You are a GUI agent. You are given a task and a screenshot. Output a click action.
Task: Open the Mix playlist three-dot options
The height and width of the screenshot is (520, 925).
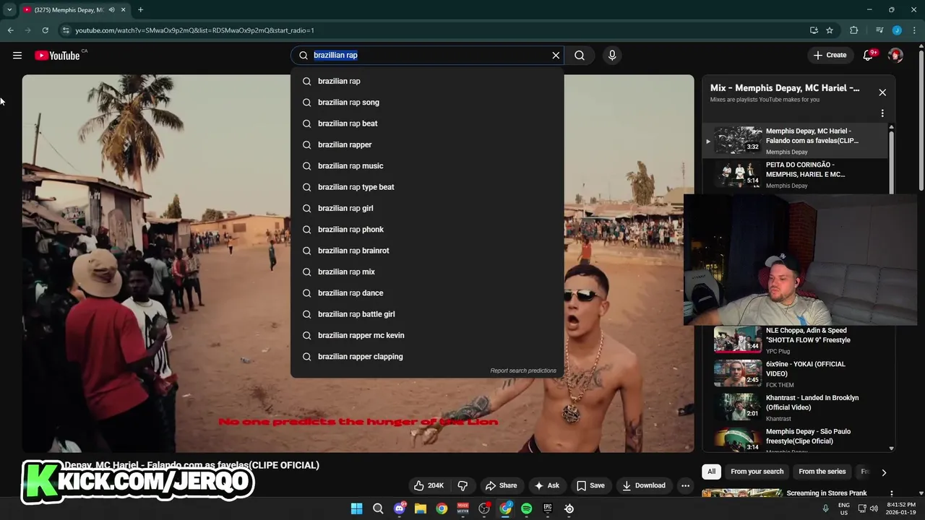(x=882, y=113)
